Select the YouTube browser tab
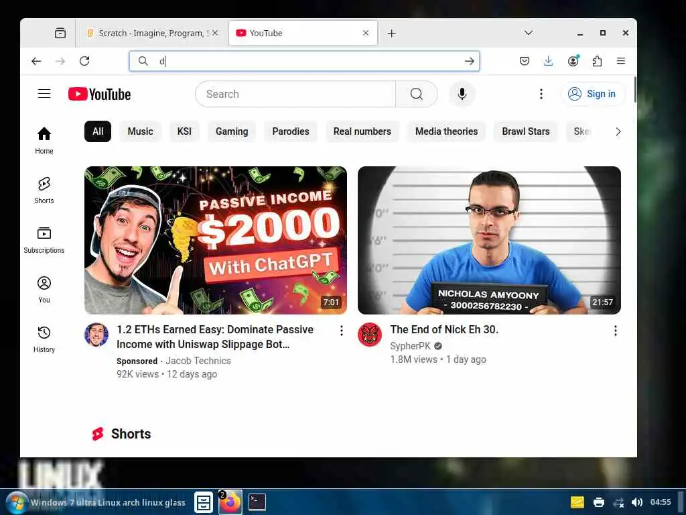 point(303,34)
